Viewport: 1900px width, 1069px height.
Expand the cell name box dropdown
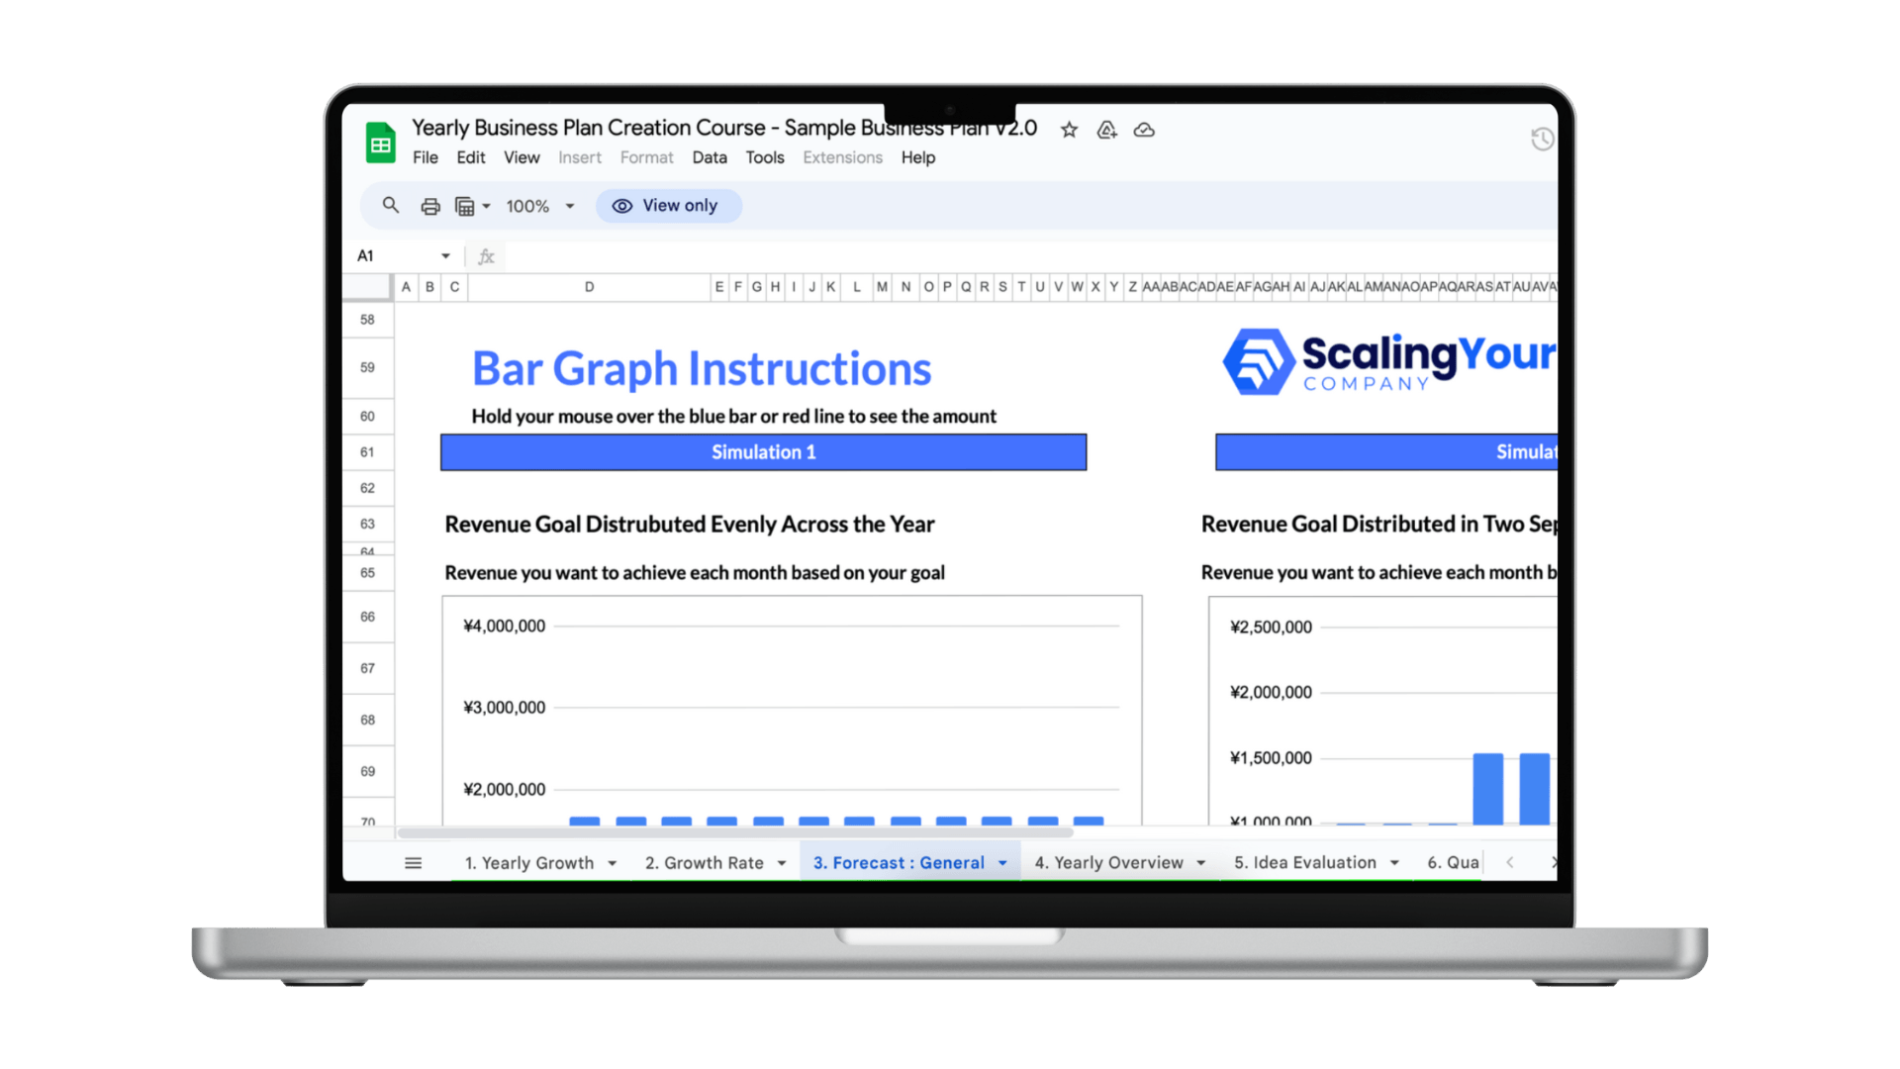[445, 255]
